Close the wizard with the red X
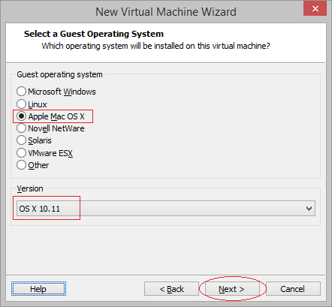The image size is (332, 307). click(315, 9)
